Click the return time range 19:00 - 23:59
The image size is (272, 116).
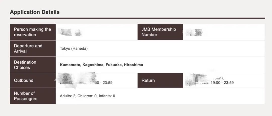tap(222, 83)
